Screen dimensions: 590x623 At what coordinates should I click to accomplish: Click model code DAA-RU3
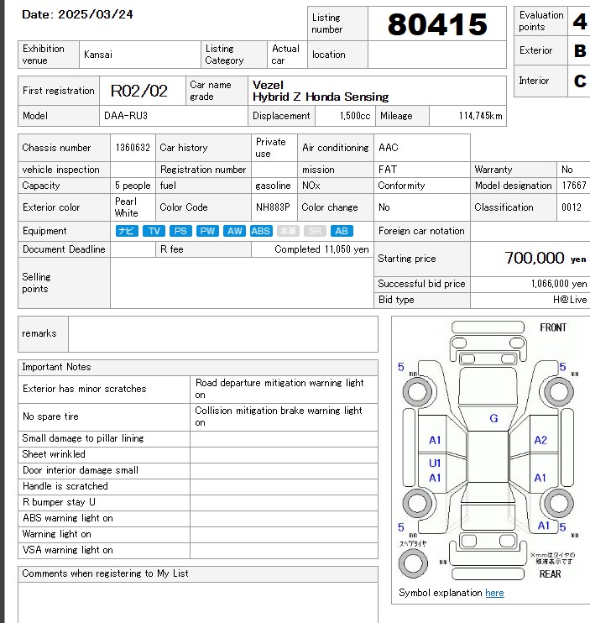pos(125,116)
